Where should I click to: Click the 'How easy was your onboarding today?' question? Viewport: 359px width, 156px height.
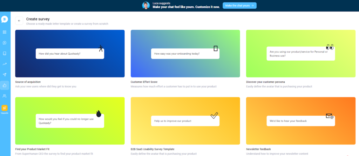177,54
